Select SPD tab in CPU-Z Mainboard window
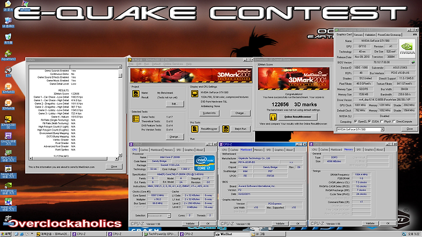The image size is (422, 237). pyautogui.click(x=268, y=150)
